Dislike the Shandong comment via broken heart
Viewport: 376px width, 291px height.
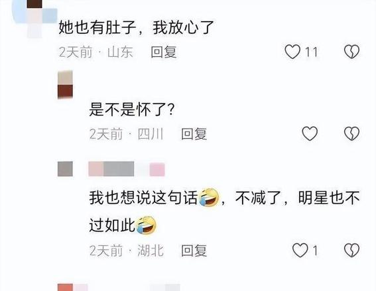coord(351,52)
